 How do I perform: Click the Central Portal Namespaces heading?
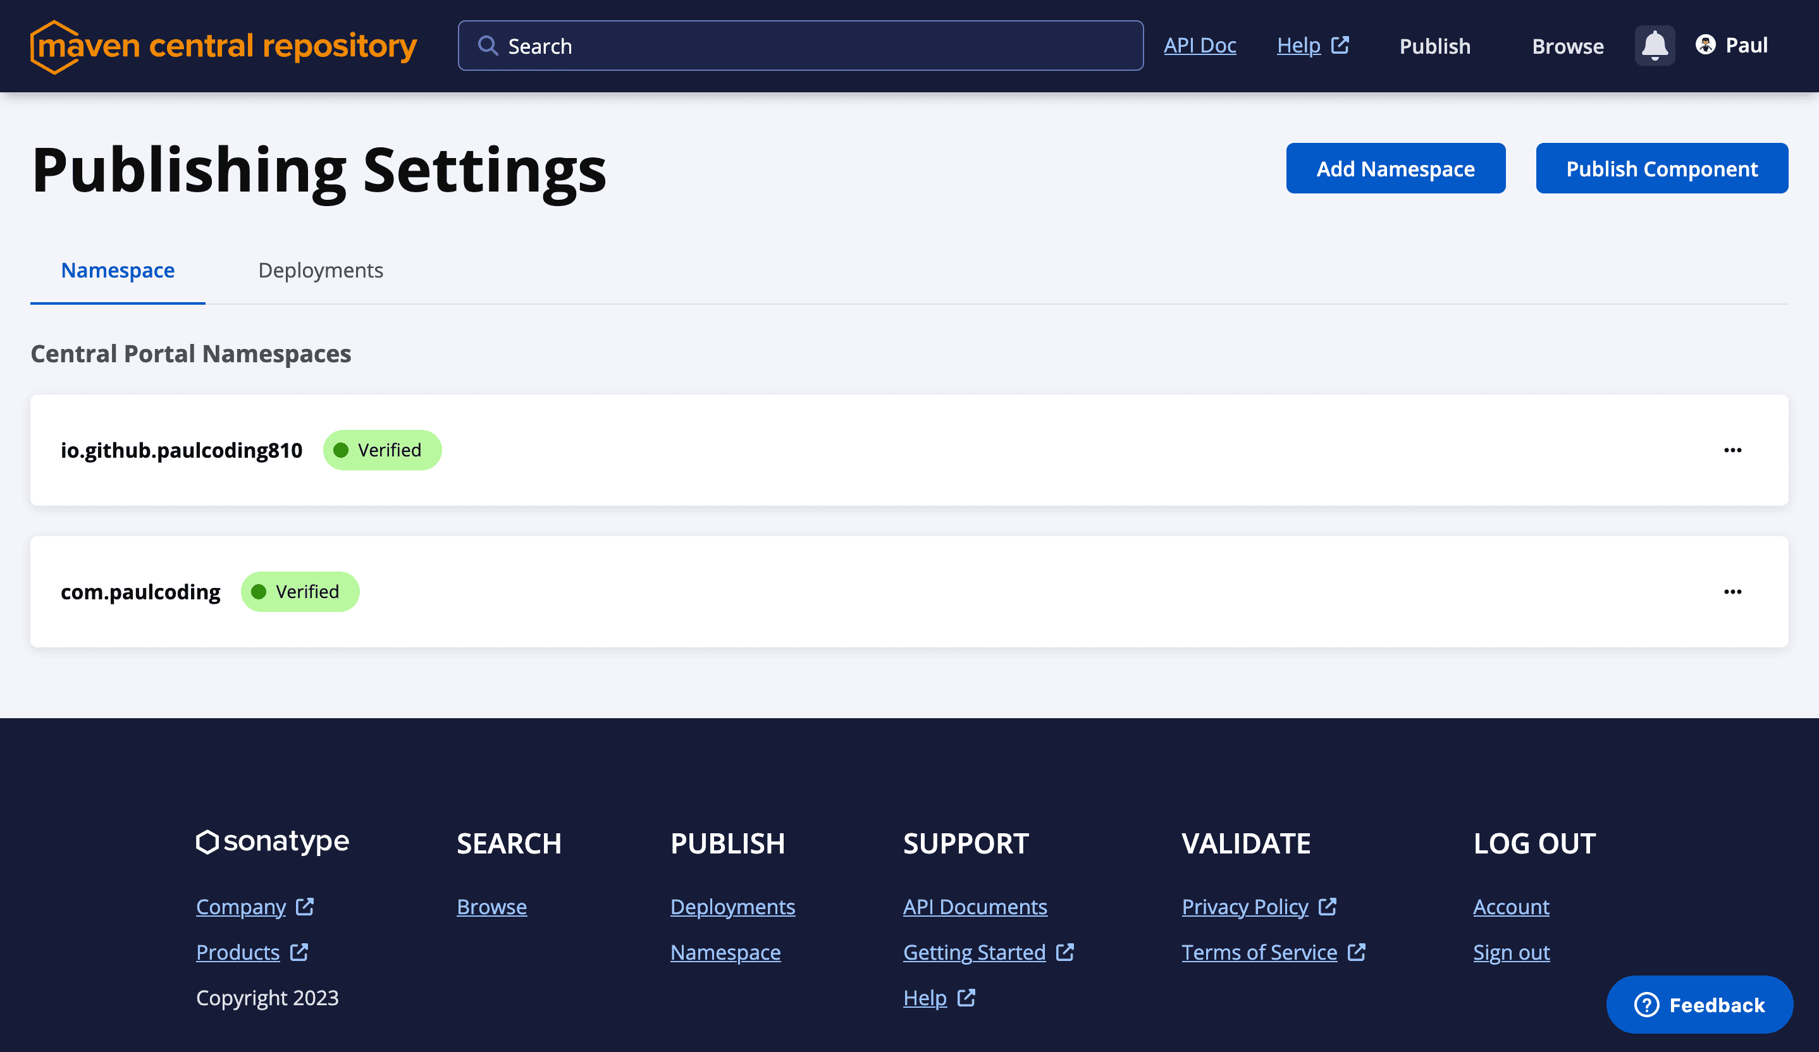[x=190, y=353]
